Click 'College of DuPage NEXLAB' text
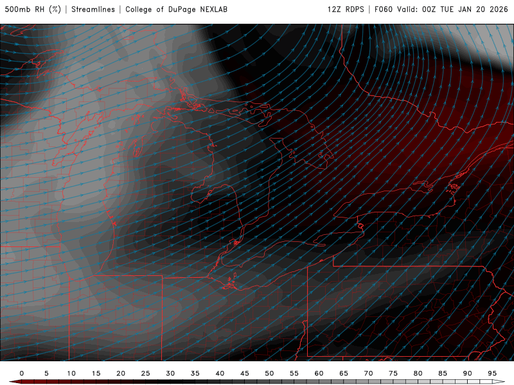 pos(176,10)
